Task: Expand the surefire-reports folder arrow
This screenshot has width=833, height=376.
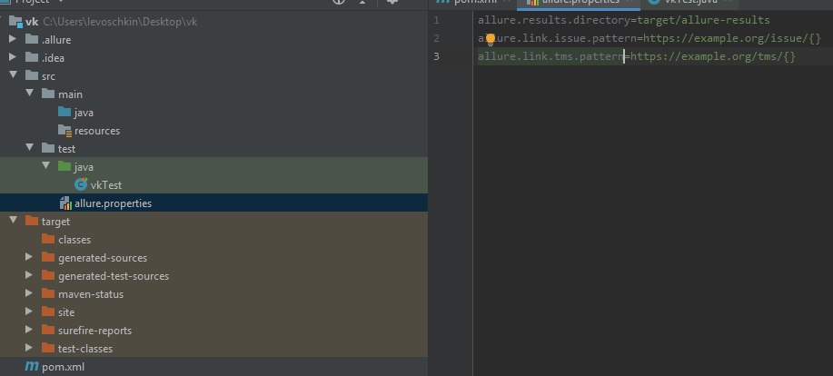Action: [29, 330]
